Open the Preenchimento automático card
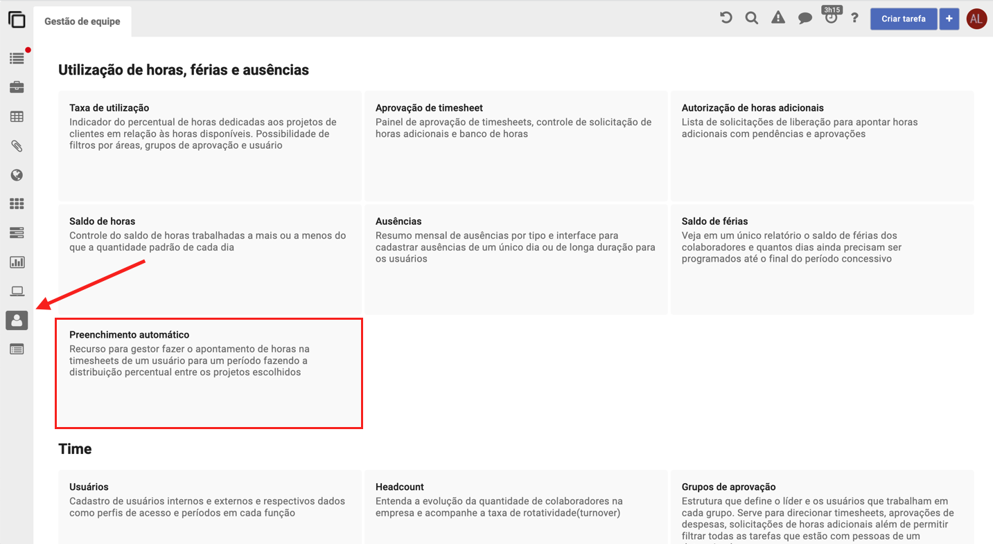The width and height of the screenshot is (993, 544). 209,373
